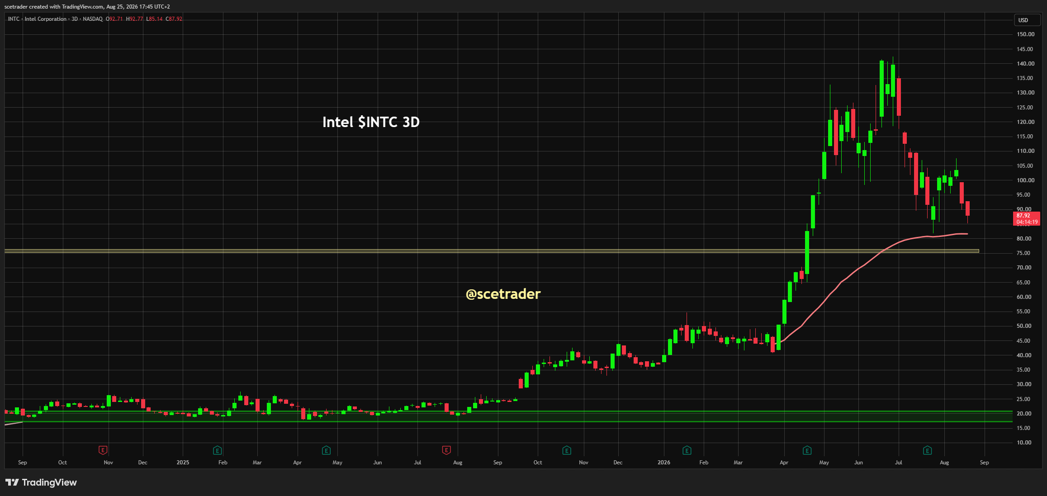Screen dimensions: 1047x496
Task: Click the 120.00 price axis label
Action: point(1025,122)
